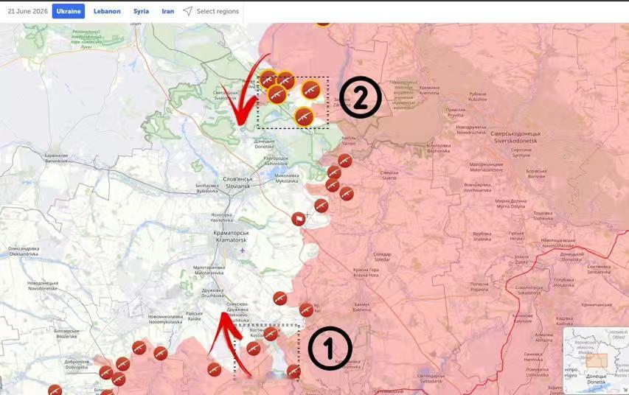Click the Raihorodok village label
This screenshot has height=395, width=629.
coord(276,161)
